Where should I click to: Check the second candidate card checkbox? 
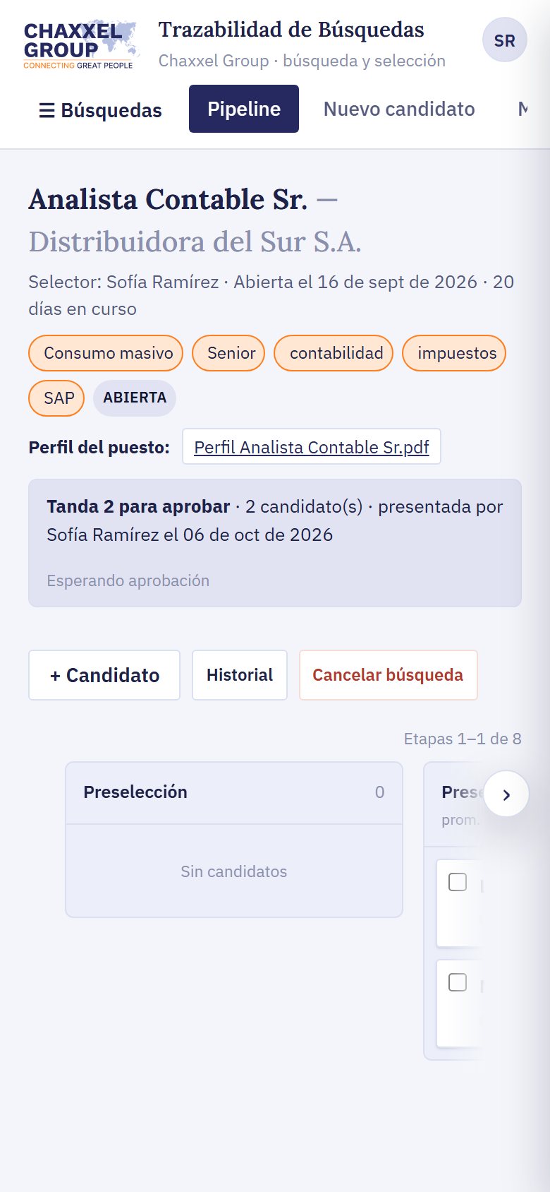pyautogui.click(x=458, y=982)
